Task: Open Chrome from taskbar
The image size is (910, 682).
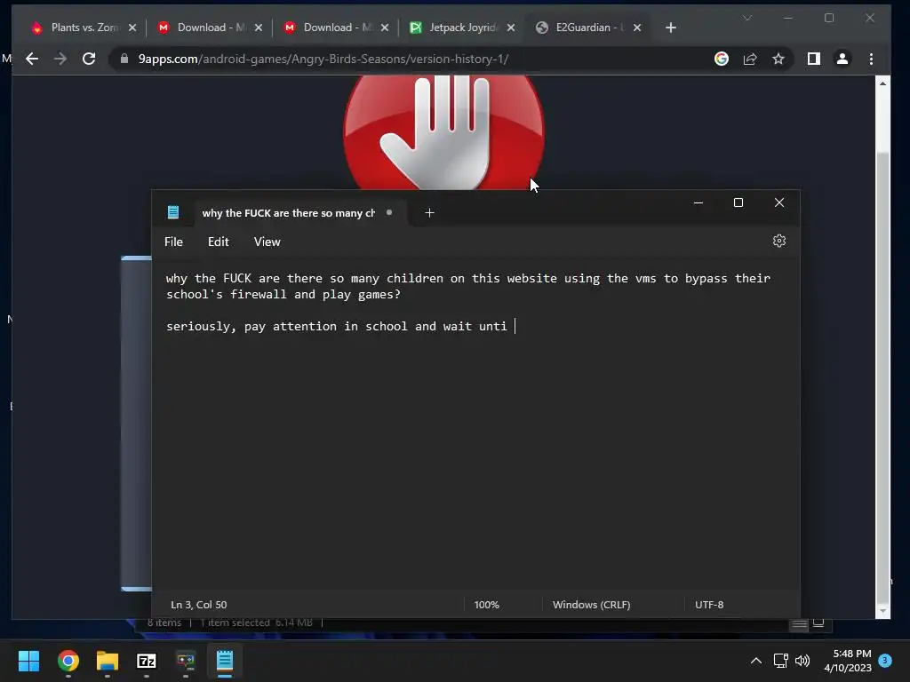Action: pyautogui.click(x=68, y=661)
